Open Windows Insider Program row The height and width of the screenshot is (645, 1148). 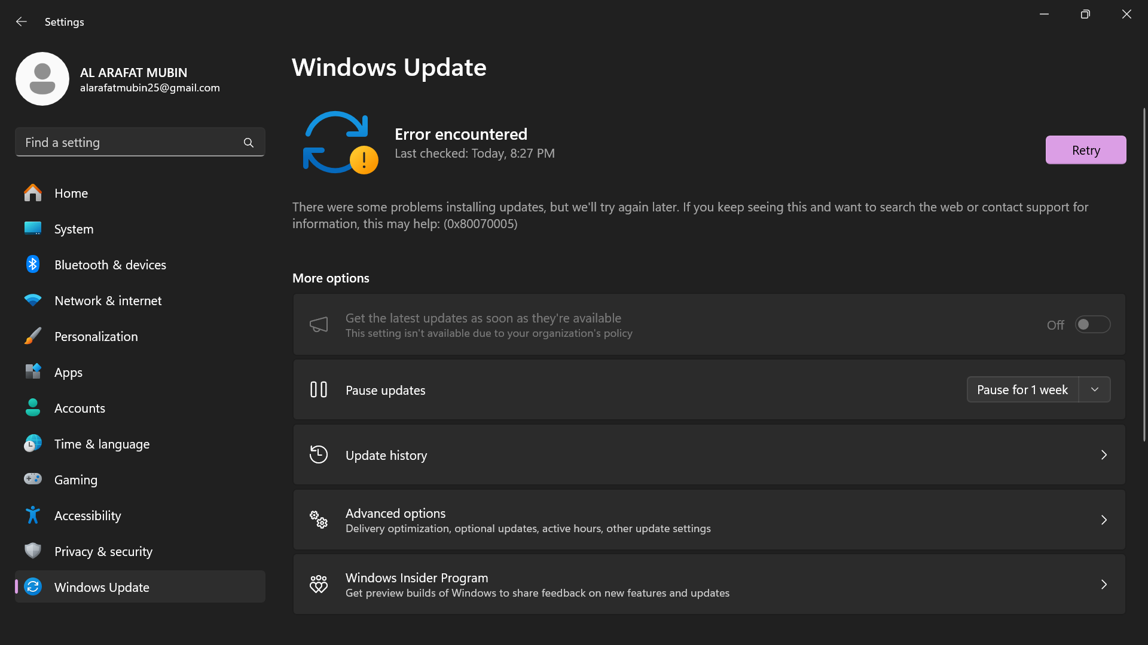[x=709, y=585]
